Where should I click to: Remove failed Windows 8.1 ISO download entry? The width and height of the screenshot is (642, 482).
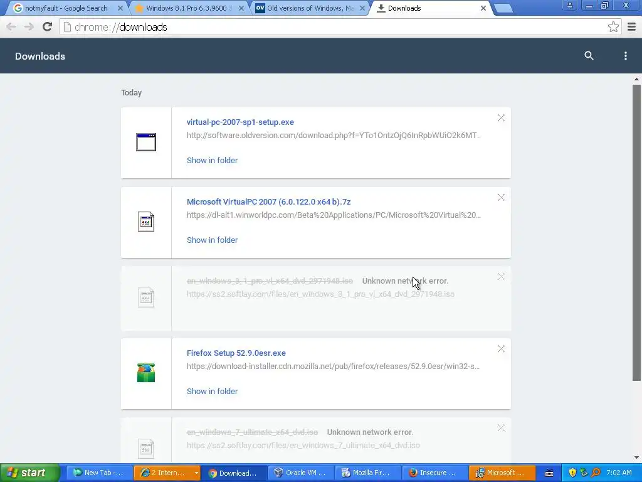(x=501, y=277)
